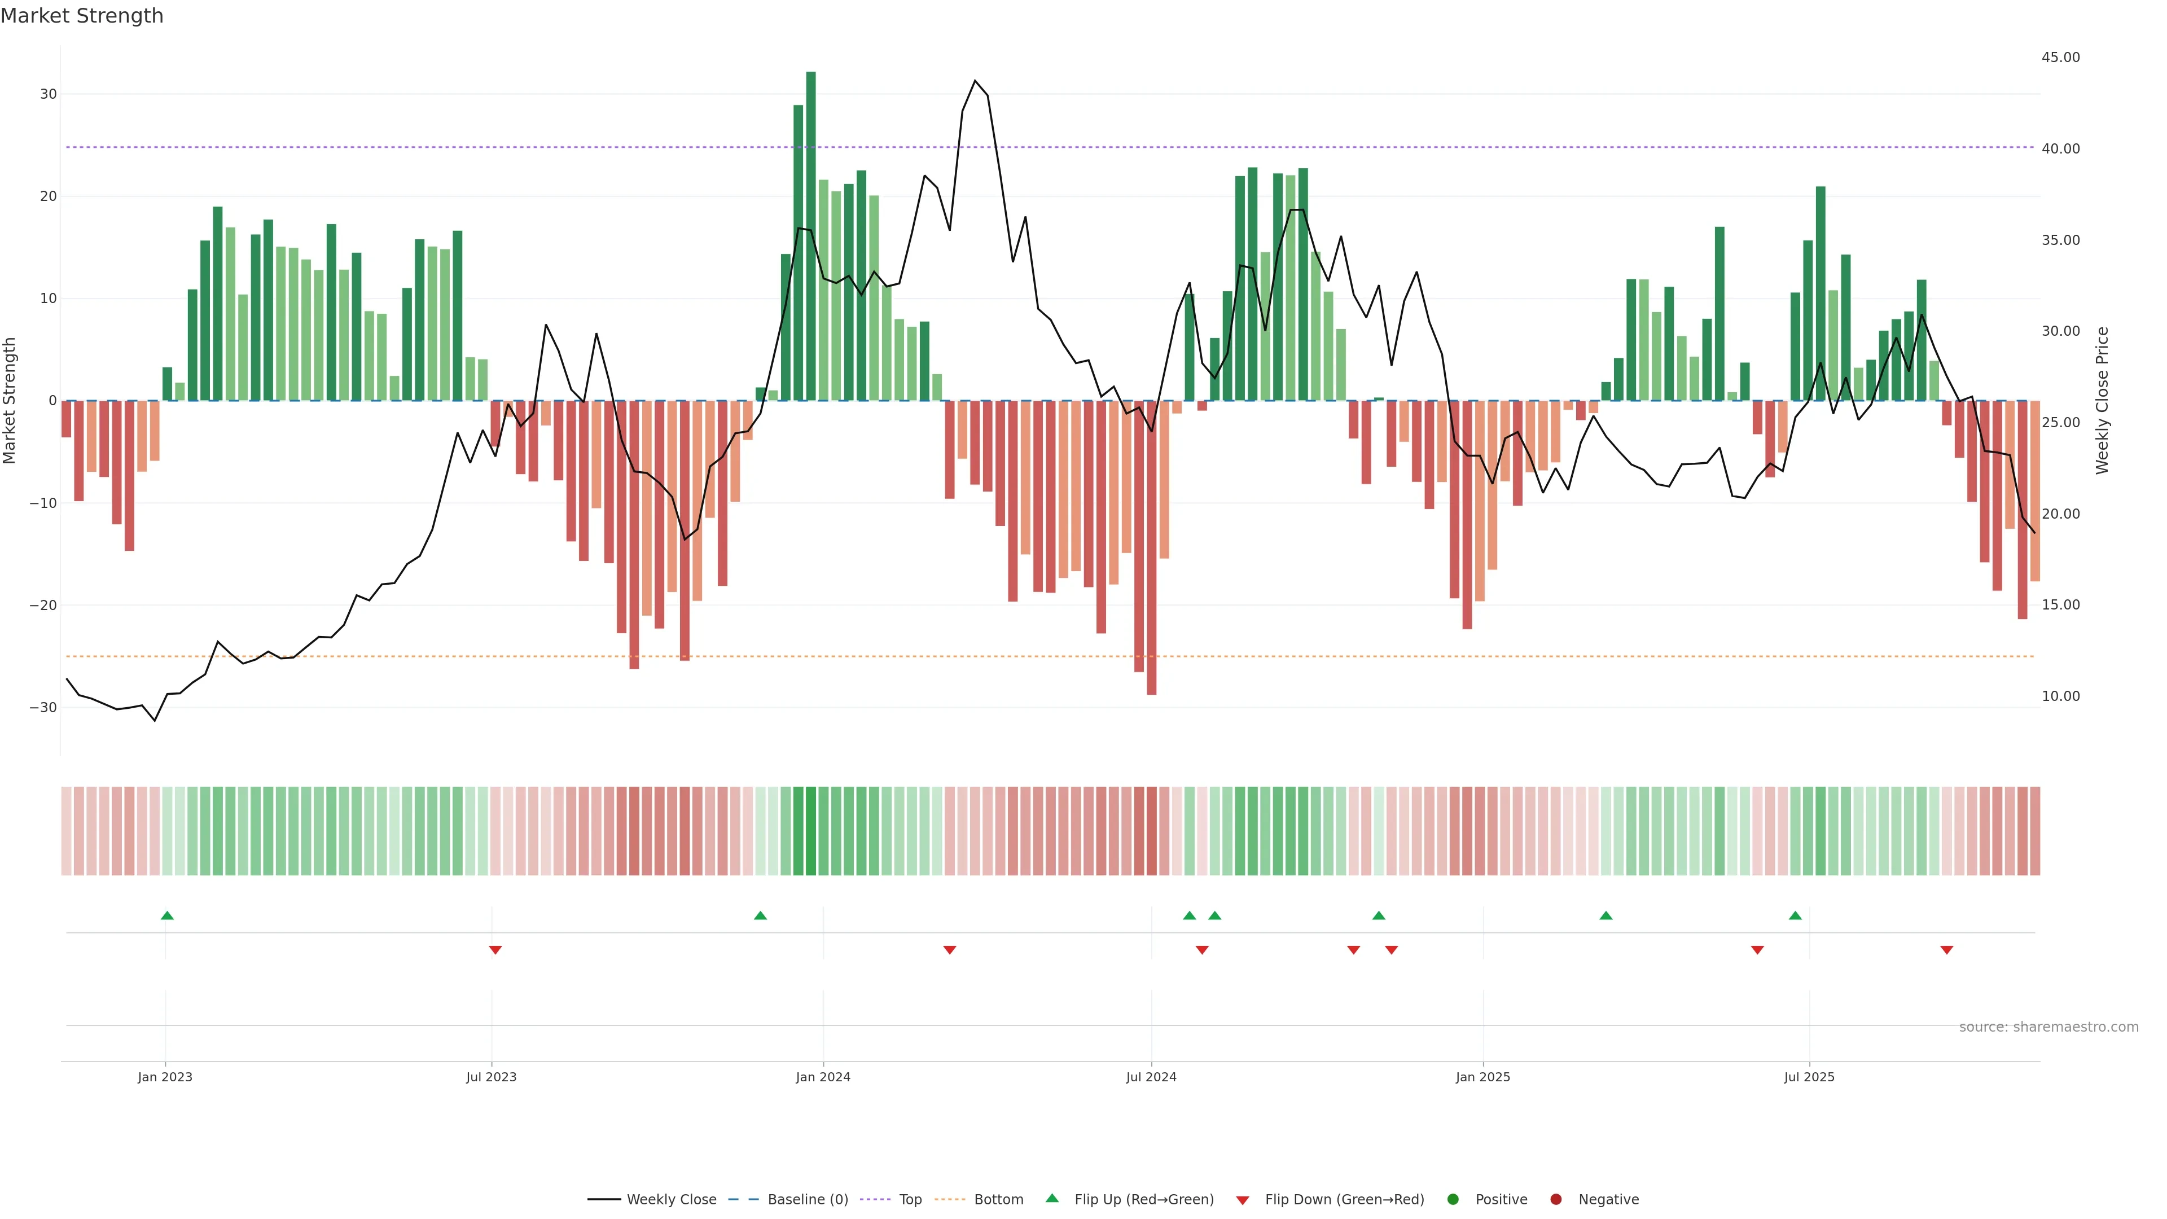2167x1219 pixels.
Task: Click the red flip-down marker between Jan and Jul 2024
Action: point(950,950)
